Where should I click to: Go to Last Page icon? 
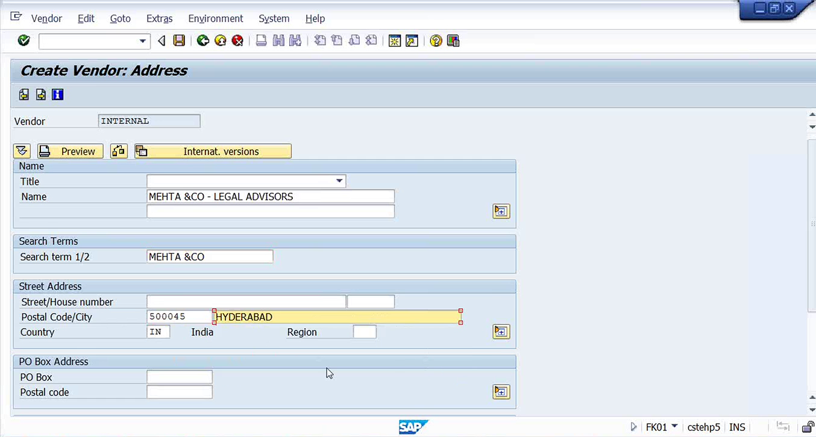[372, 41]
